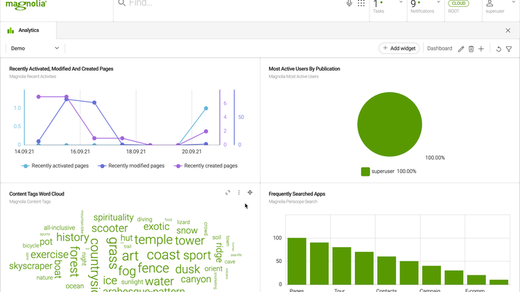Expand the Notifications dropdown chevron
Screen dimensions: 520x292
[438, 2]
